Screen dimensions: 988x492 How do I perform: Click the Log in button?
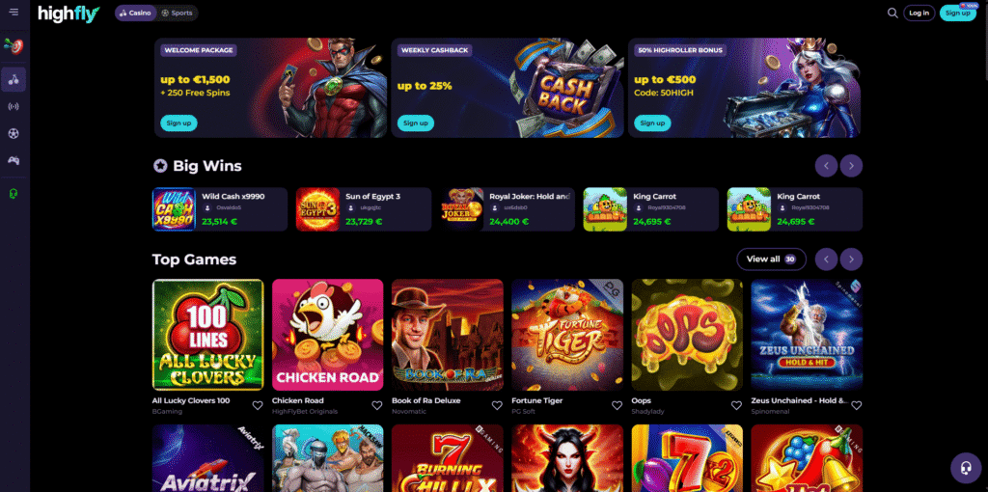pyautogui.click(x=919, y=13)
